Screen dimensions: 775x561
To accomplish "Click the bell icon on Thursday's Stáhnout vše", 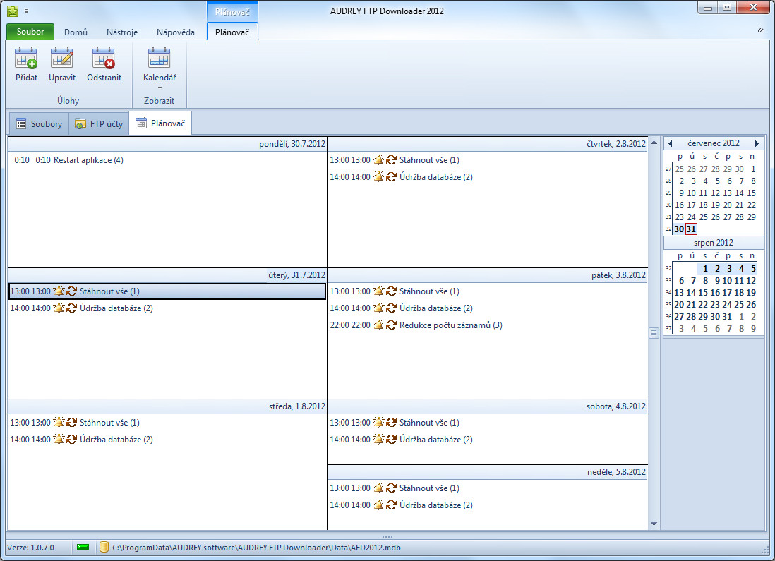I will tap(378, 159).
